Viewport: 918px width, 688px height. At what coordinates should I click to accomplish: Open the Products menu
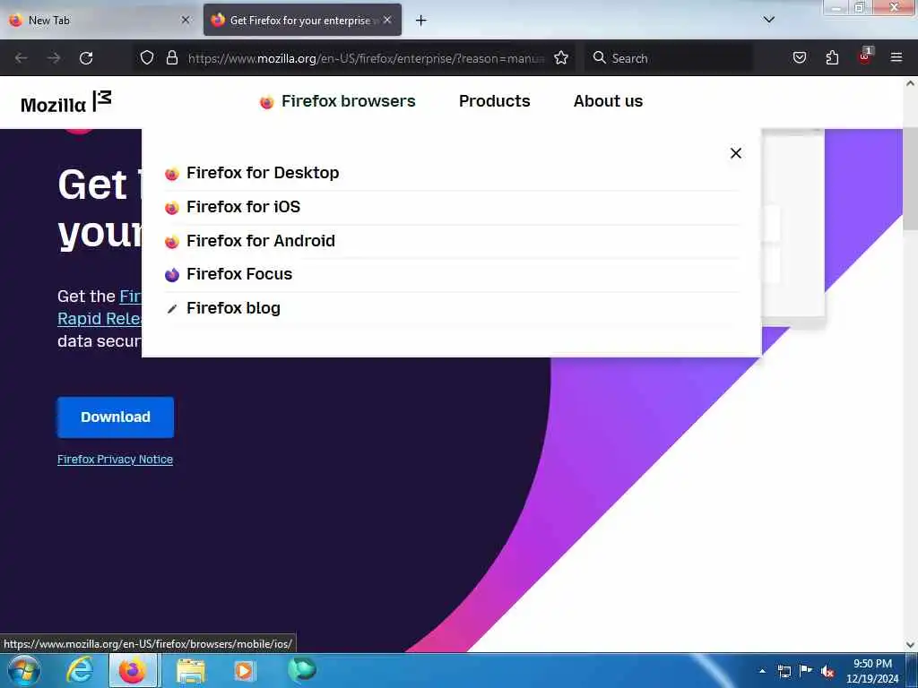(494, 101)
